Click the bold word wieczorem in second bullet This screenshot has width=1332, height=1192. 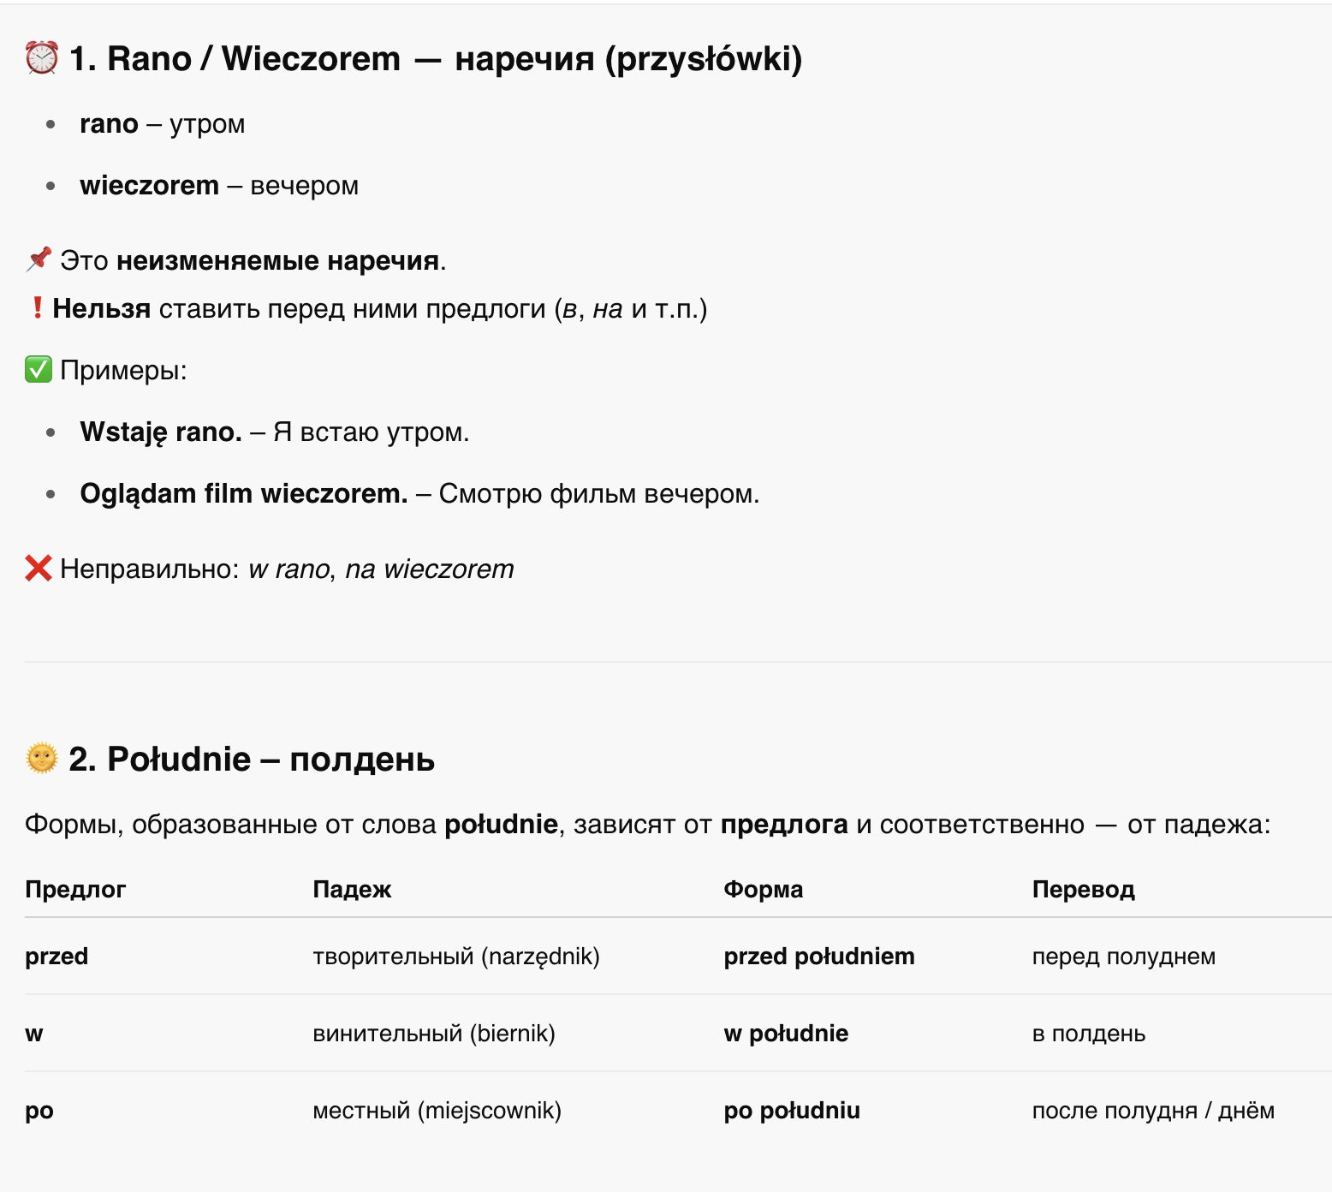150,186
